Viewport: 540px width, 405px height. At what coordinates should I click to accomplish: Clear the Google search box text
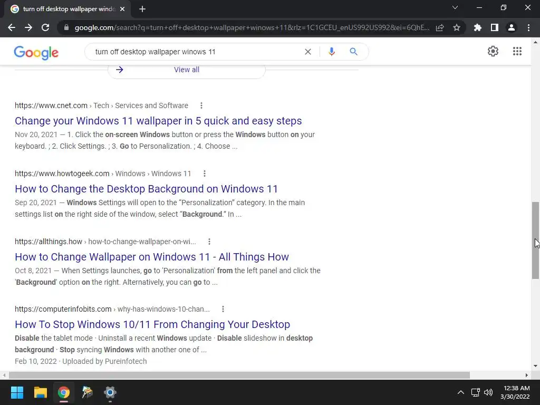(x=308, y=52)
